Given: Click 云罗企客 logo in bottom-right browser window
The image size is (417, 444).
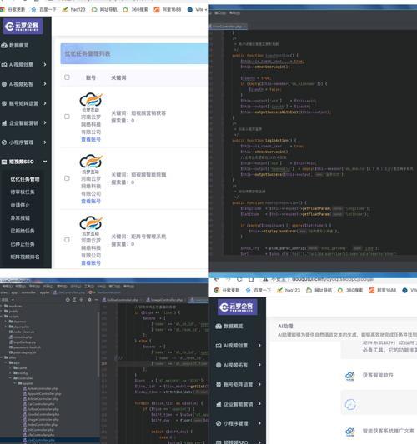Looking at the screenshot, I should (238, 307).
